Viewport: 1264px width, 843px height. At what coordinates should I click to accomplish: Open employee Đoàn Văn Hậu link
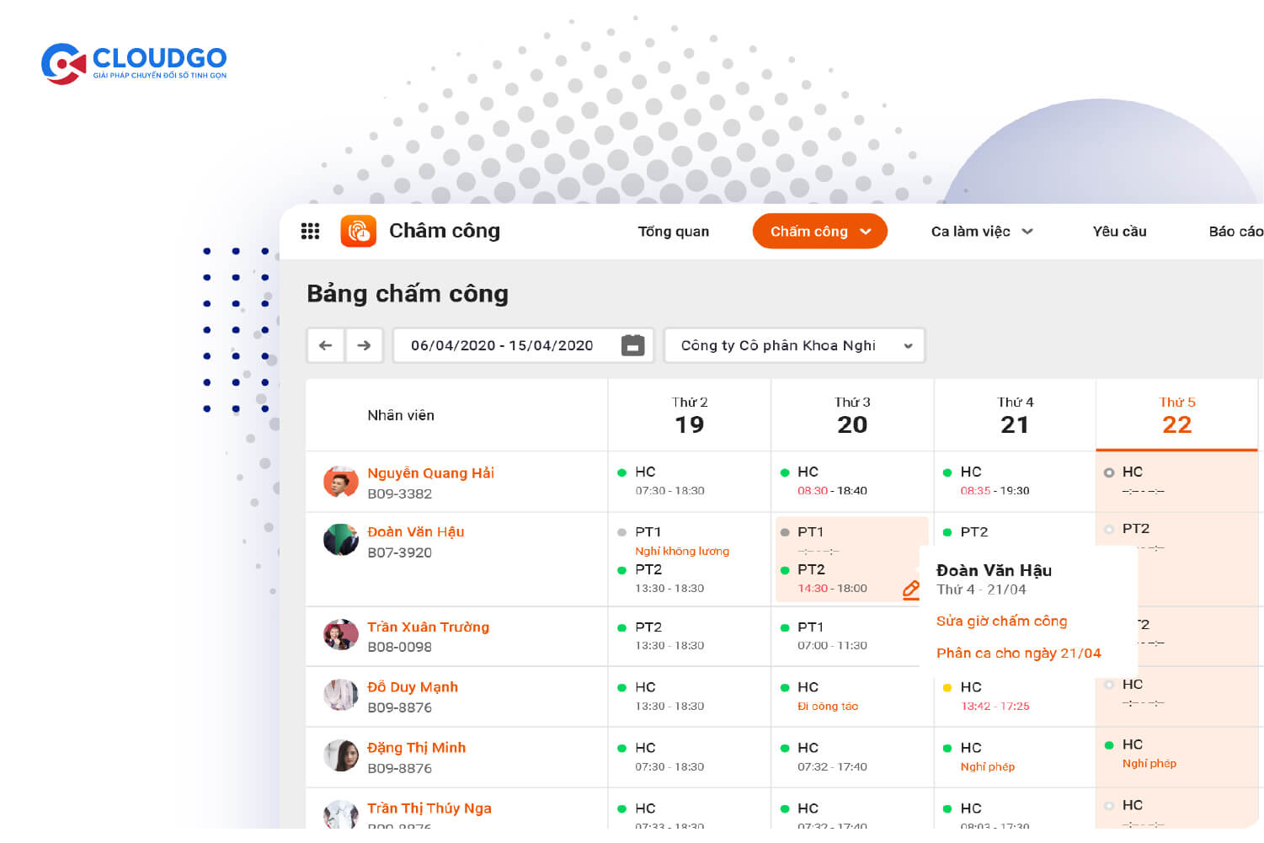tap(415, 531)
